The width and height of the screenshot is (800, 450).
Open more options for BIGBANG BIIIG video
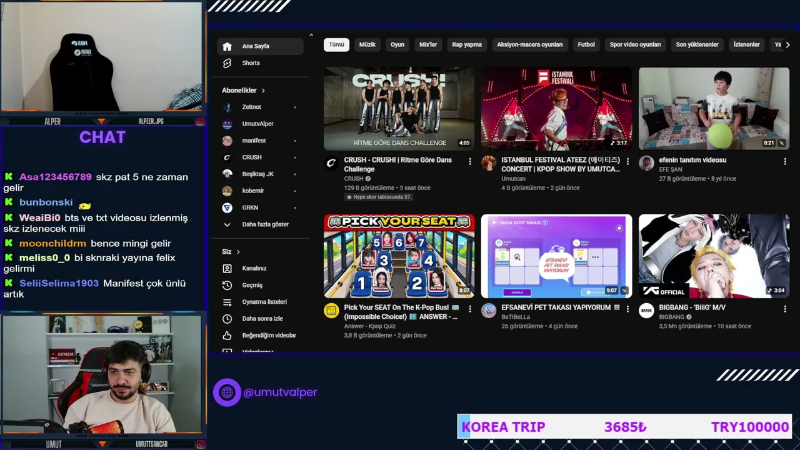[x=785, y=309]
